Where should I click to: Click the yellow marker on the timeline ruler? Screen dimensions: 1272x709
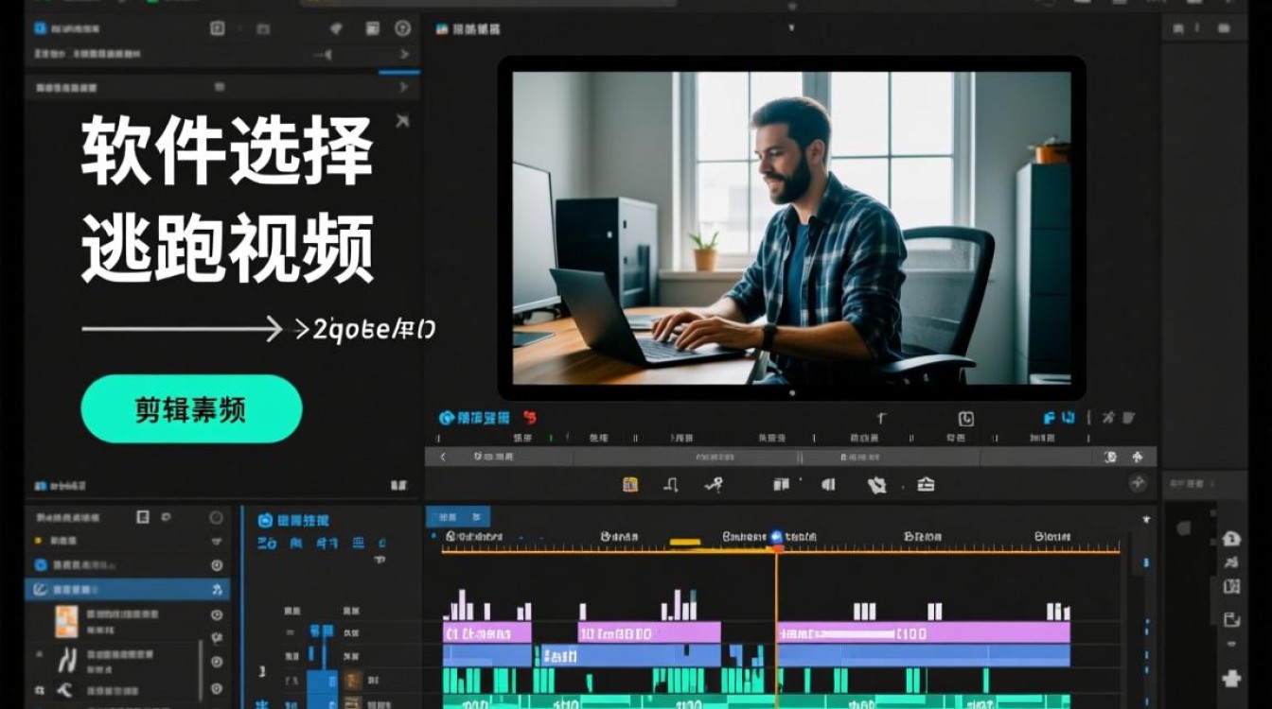pyautogui.click(x=685, y=543)
